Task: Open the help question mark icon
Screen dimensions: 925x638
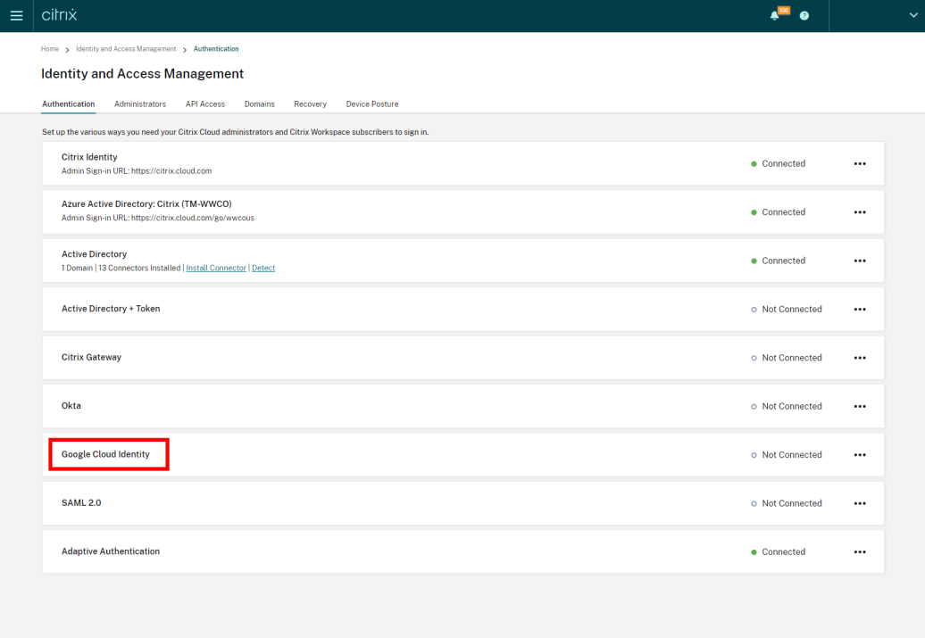Action: click(x=804, y=16)
